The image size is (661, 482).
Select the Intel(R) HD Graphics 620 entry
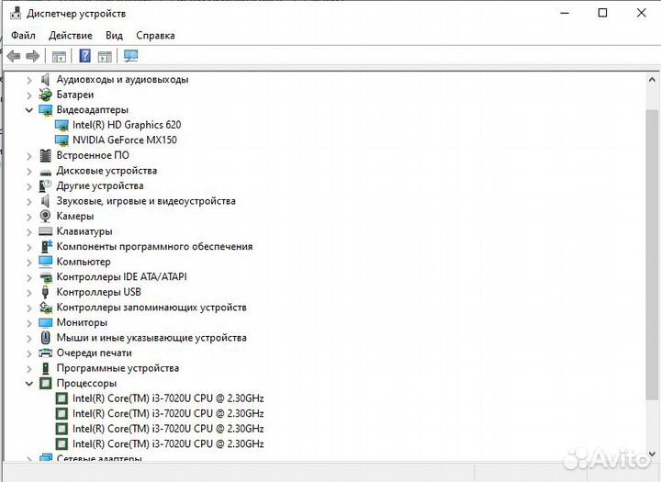click(127, 125)
